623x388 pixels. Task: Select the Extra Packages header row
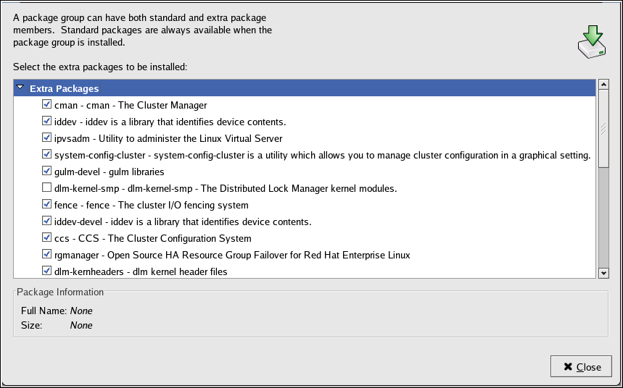point(64,88)
